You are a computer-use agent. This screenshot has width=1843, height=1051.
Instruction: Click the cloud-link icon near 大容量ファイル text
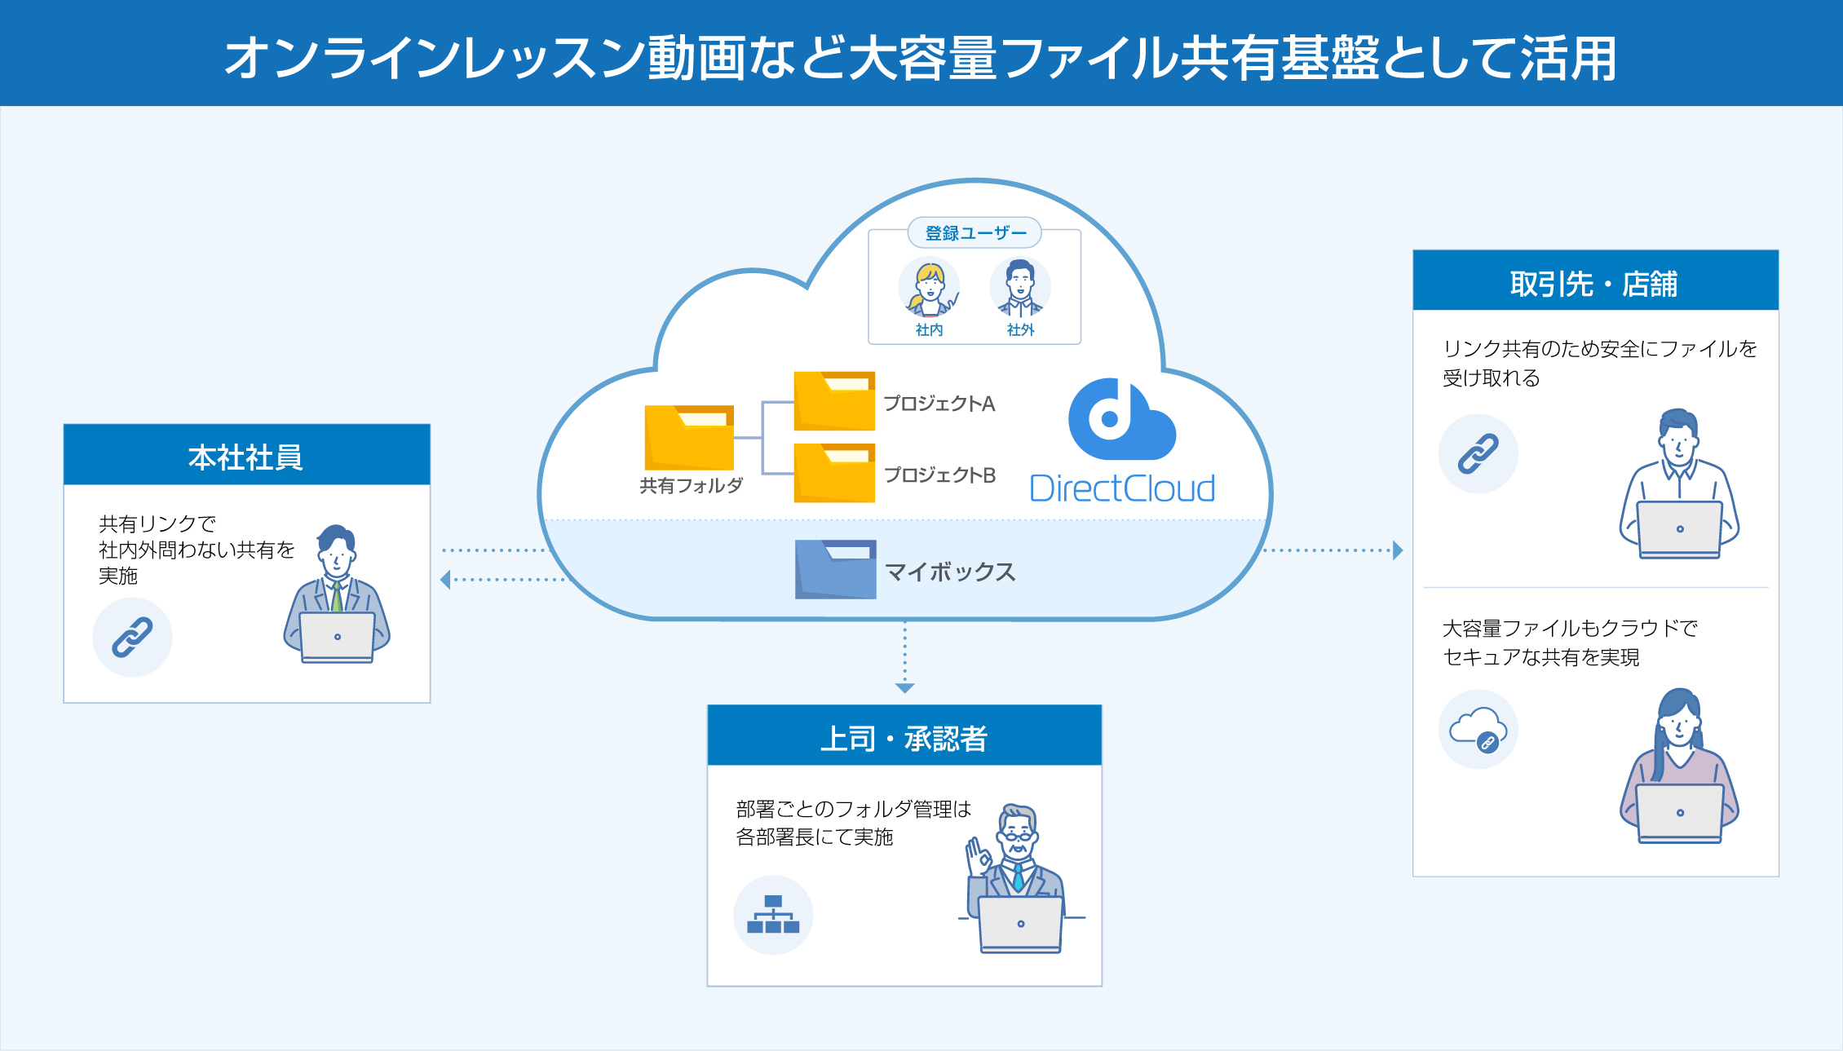click(x=1478, y=730)
